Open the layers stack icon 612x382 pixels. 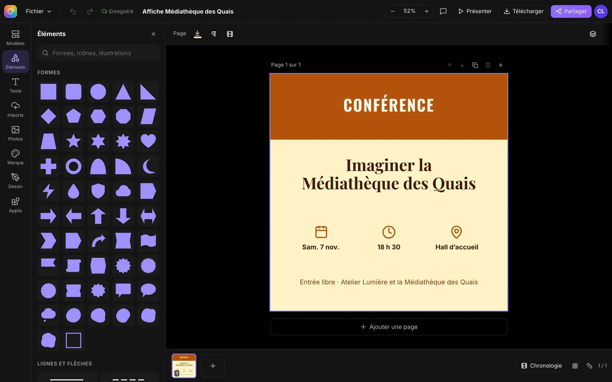[x=593, y=34]
